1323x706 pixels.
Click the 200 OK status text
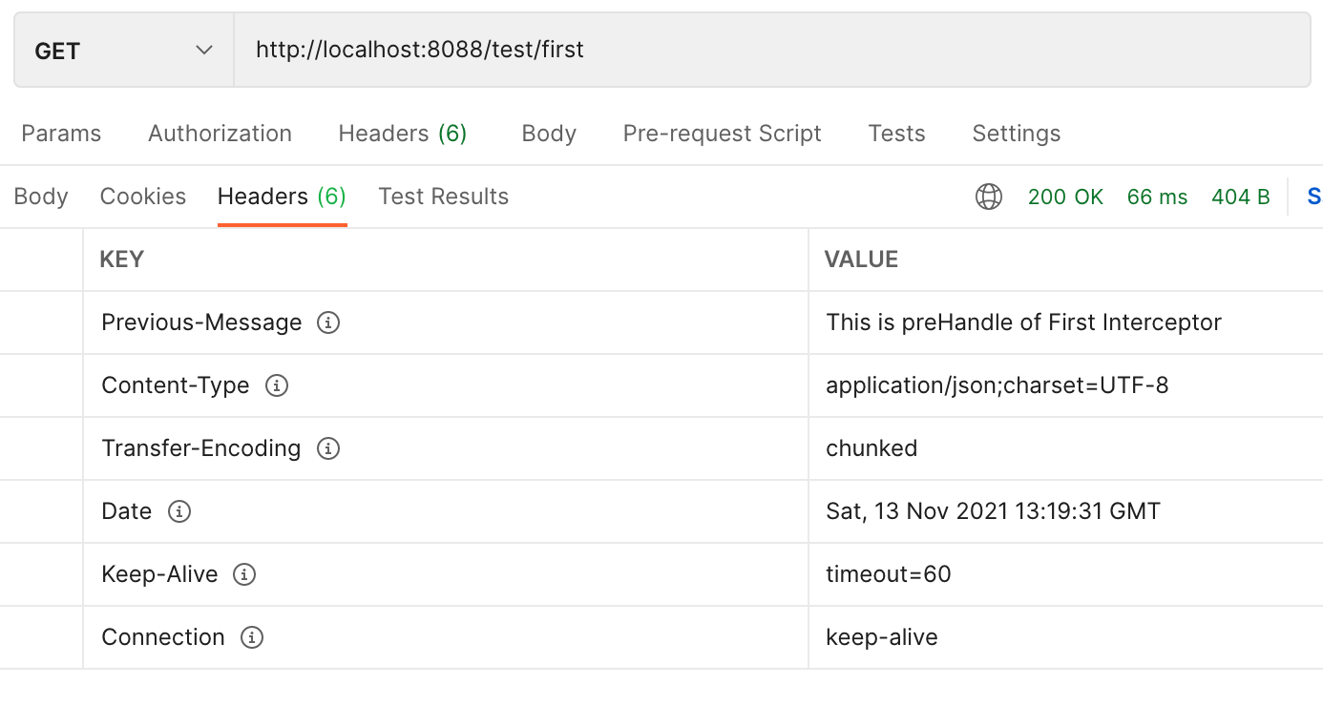[1065, 197]
